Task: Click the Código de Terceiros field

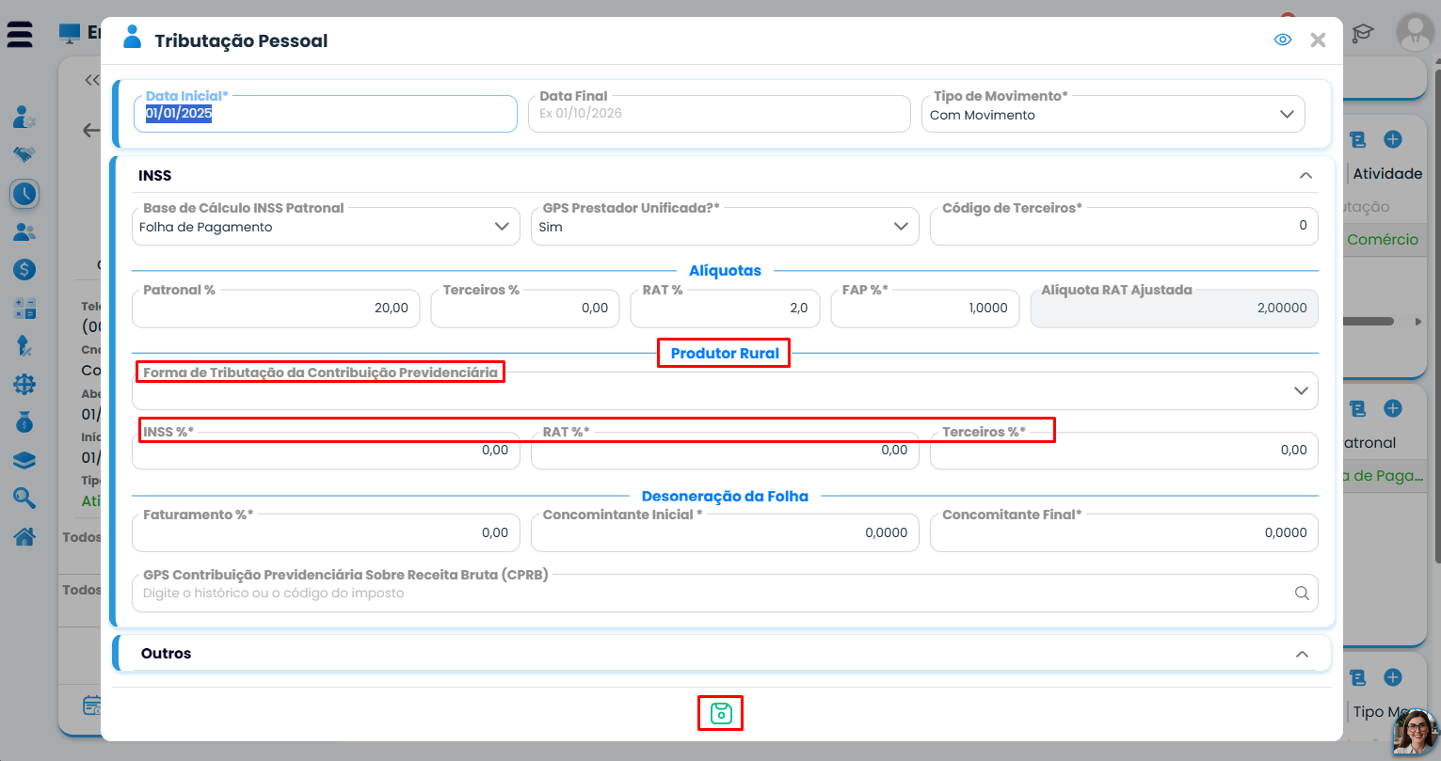Action: [x=1124, y=226]
